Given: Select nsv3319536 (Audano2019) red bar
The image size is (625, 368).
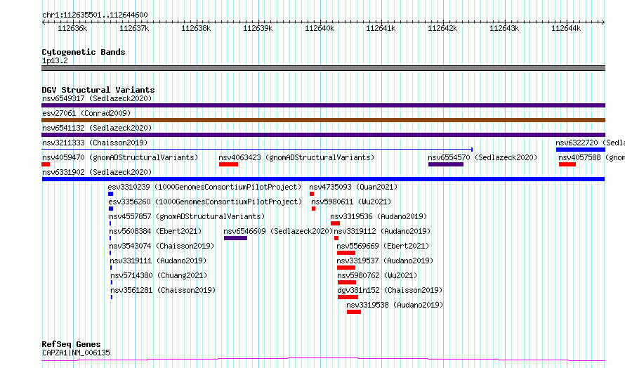Looking at the screenshot, I should pyautogui.click(x=335, y=223).
